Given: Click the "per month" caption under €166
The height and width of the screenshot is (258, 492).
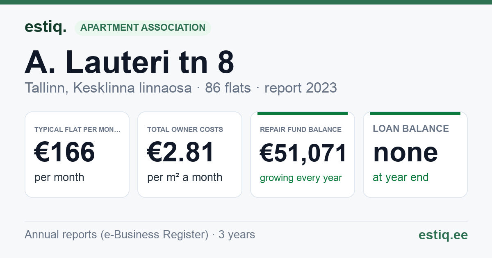Looking at the screenshot, I should point(59,177).
